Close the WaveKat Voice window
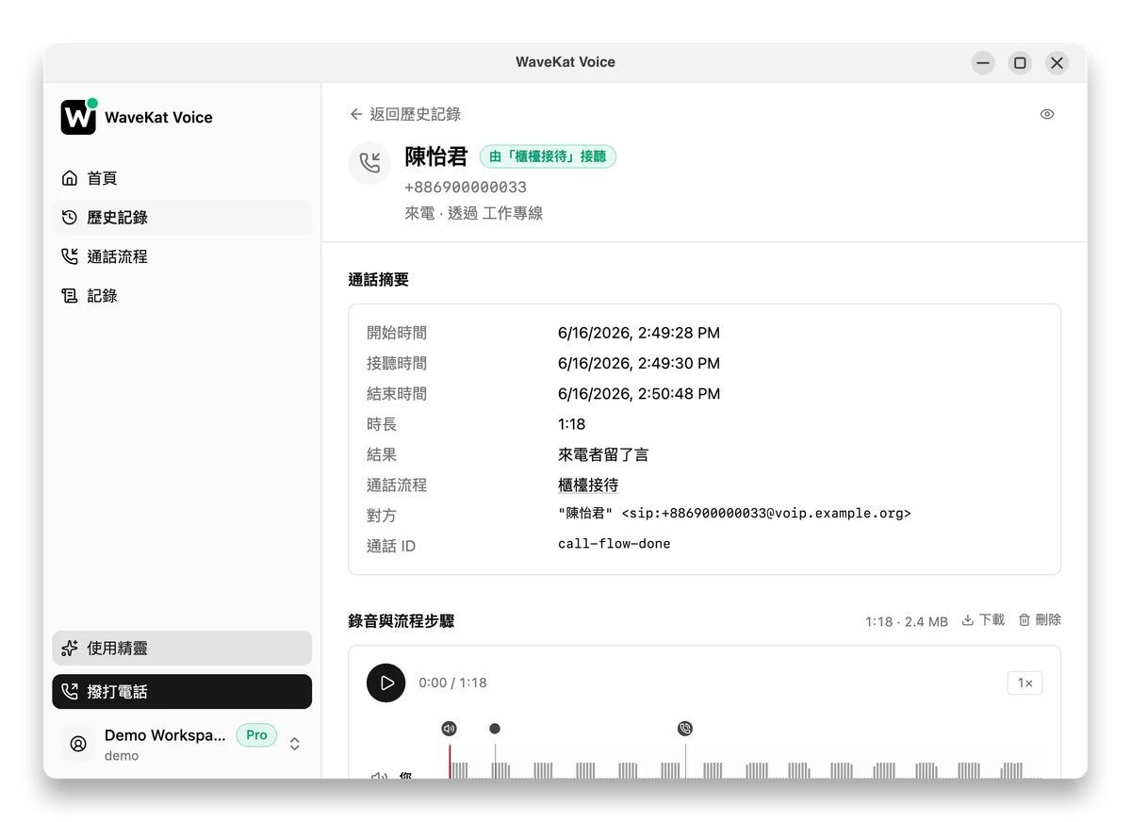The height and width of the screenshot is (822, 1131). tap(1057, 63)
